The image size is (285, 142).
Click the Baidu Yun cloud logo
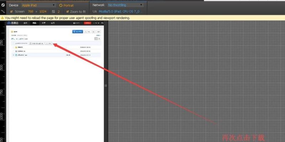point(13,23)
